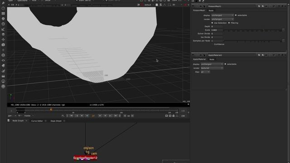Open the pencil edit icon above properties

(203, 1)
